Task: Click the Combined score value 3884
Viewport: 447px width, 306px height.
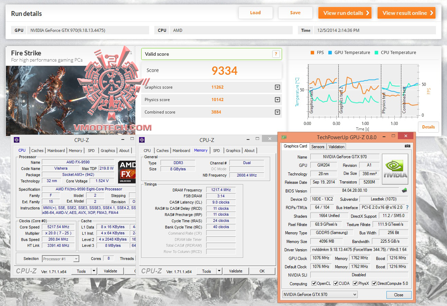Action: (x=216, y=112)
